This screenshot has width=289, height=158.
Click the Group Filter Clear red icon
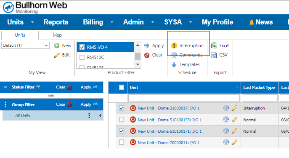point(70,104)
